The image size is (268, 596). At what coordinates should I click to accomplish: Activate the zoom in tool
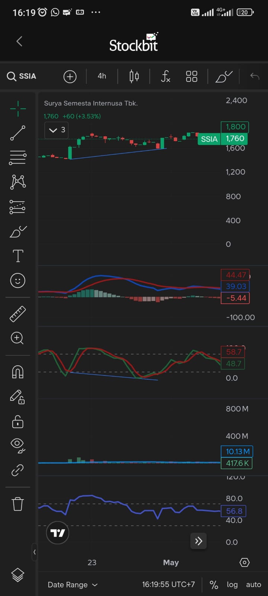[17, 338]
